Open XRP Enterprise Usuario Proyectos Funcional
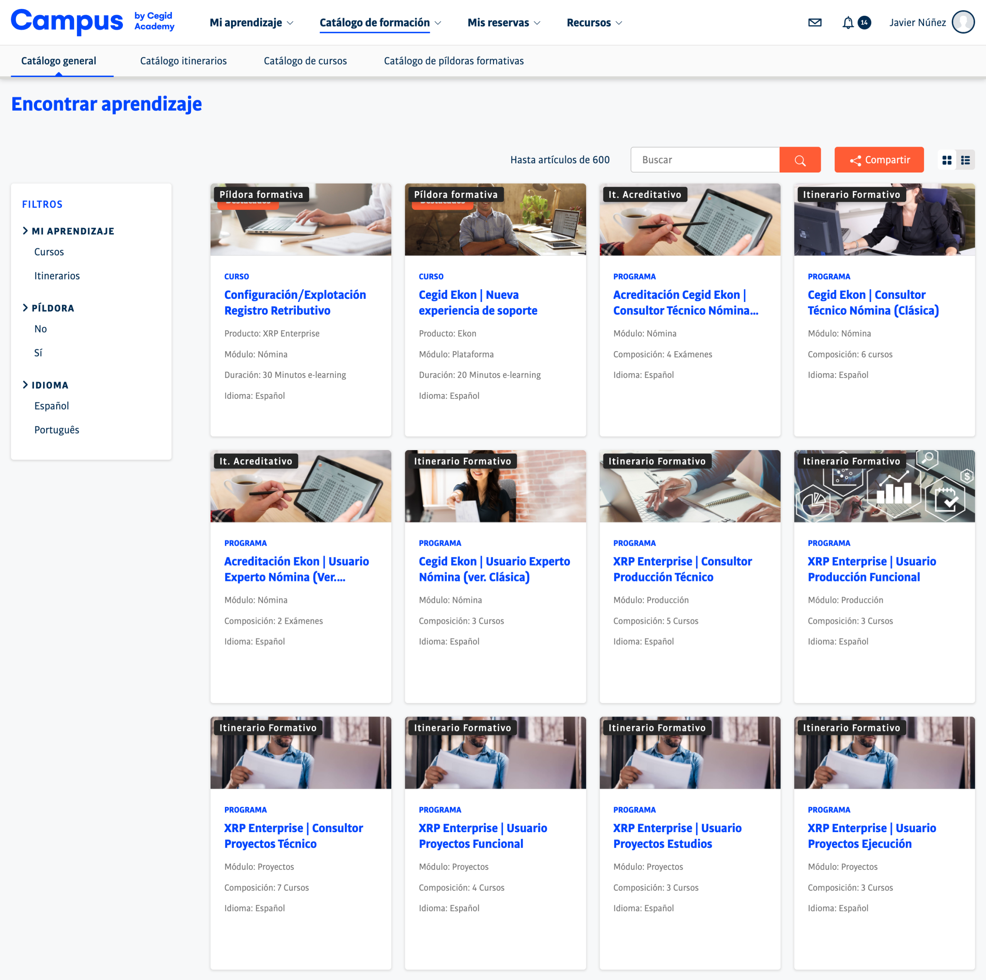Image resolution: width=986 pixels, height=980 pixels. 483,836
